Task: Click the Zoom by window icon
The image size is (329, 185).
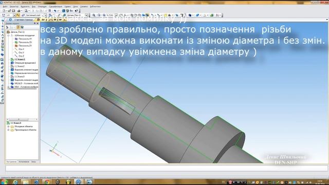Action: click(99, 15)
